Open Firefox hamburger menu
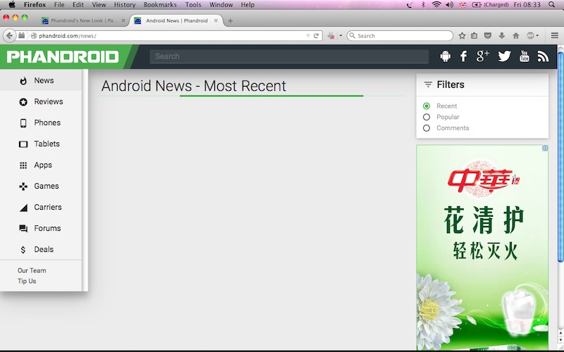This screenshot has width=564, height=352. [555, 35]
